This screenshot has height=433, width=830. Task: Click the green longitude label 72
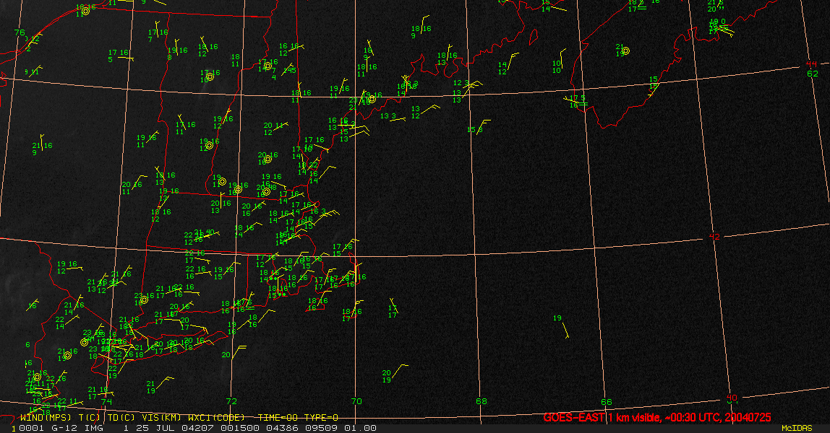coord(231,401)
